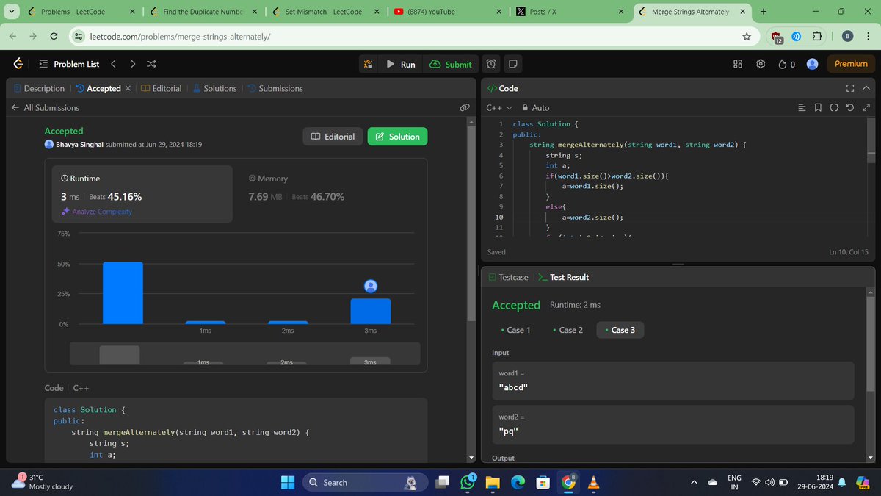Pick a random problem shuffle icon

coord(151,64)
